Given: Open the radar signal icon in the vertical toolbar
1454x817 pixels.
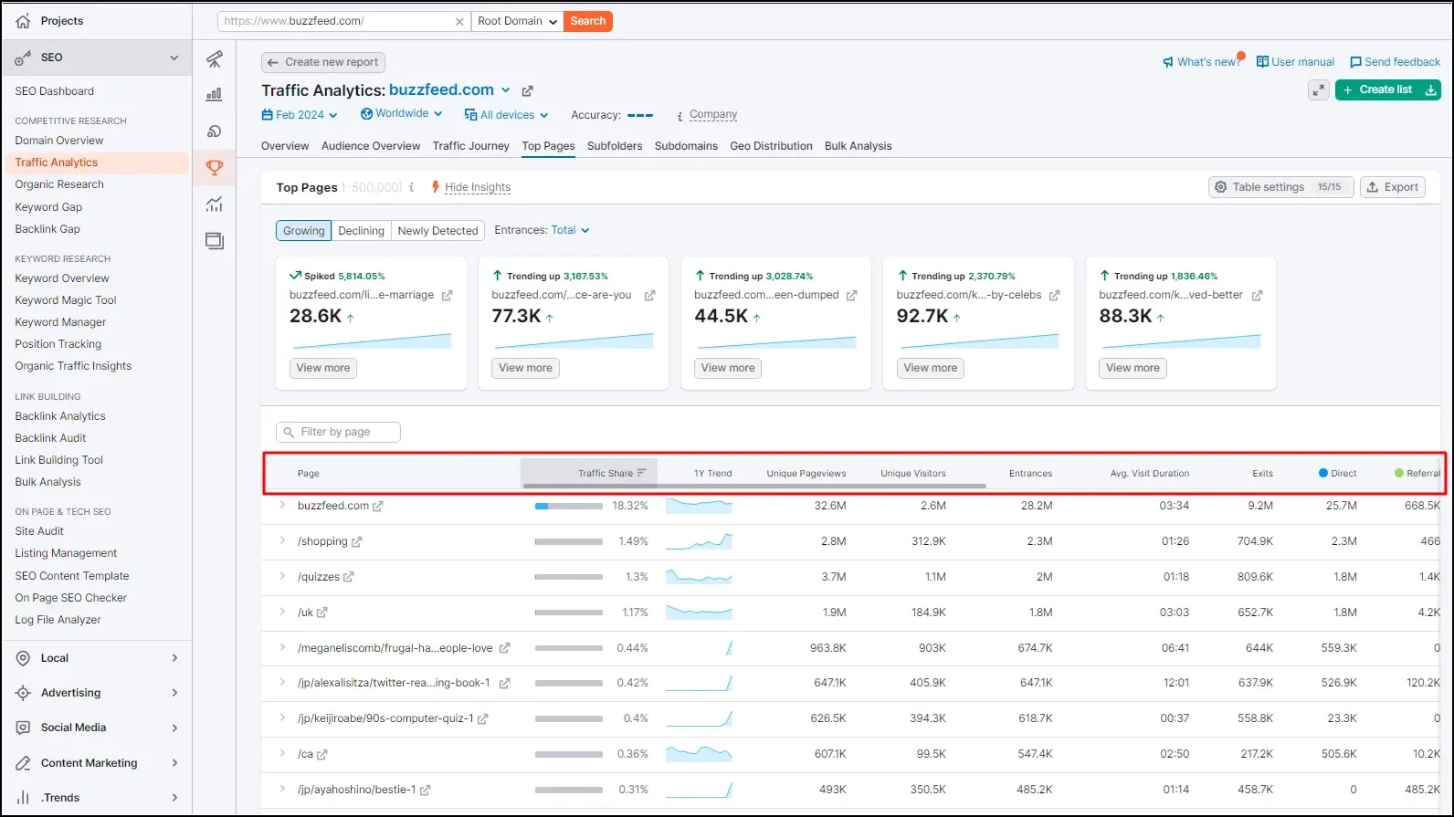Looking at the screenshot, I should 214,131.
